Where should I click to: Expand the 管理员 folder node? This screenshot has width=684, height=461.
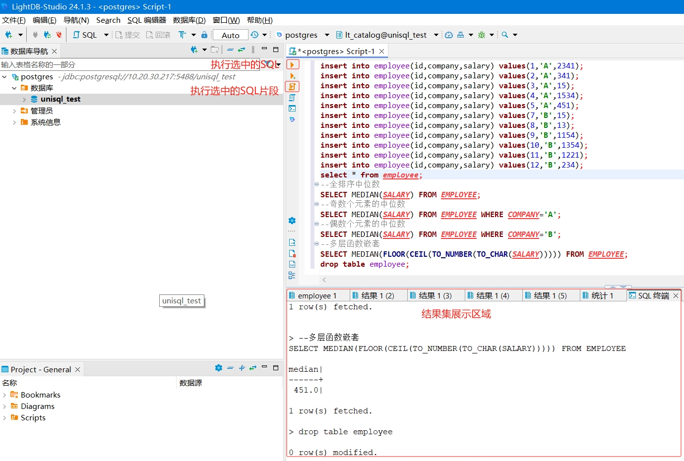point(14,111)
